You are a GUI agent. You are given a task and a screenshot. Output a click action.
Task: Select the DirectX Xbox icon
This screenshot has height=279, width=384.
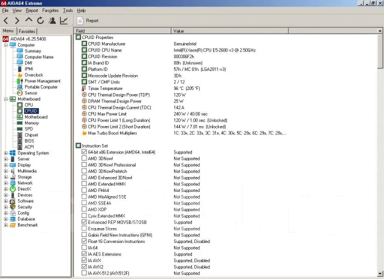click(13, 189)
